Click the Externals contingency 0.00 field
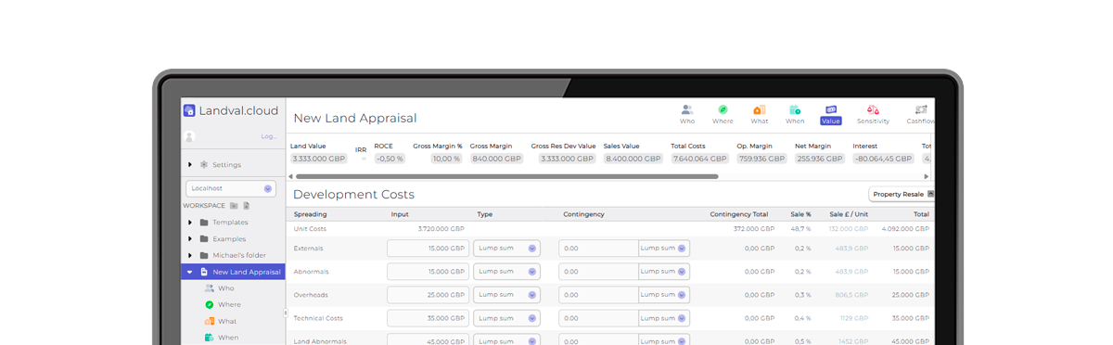Screen dimensions: 1113x345 click(x=598, y=249)
